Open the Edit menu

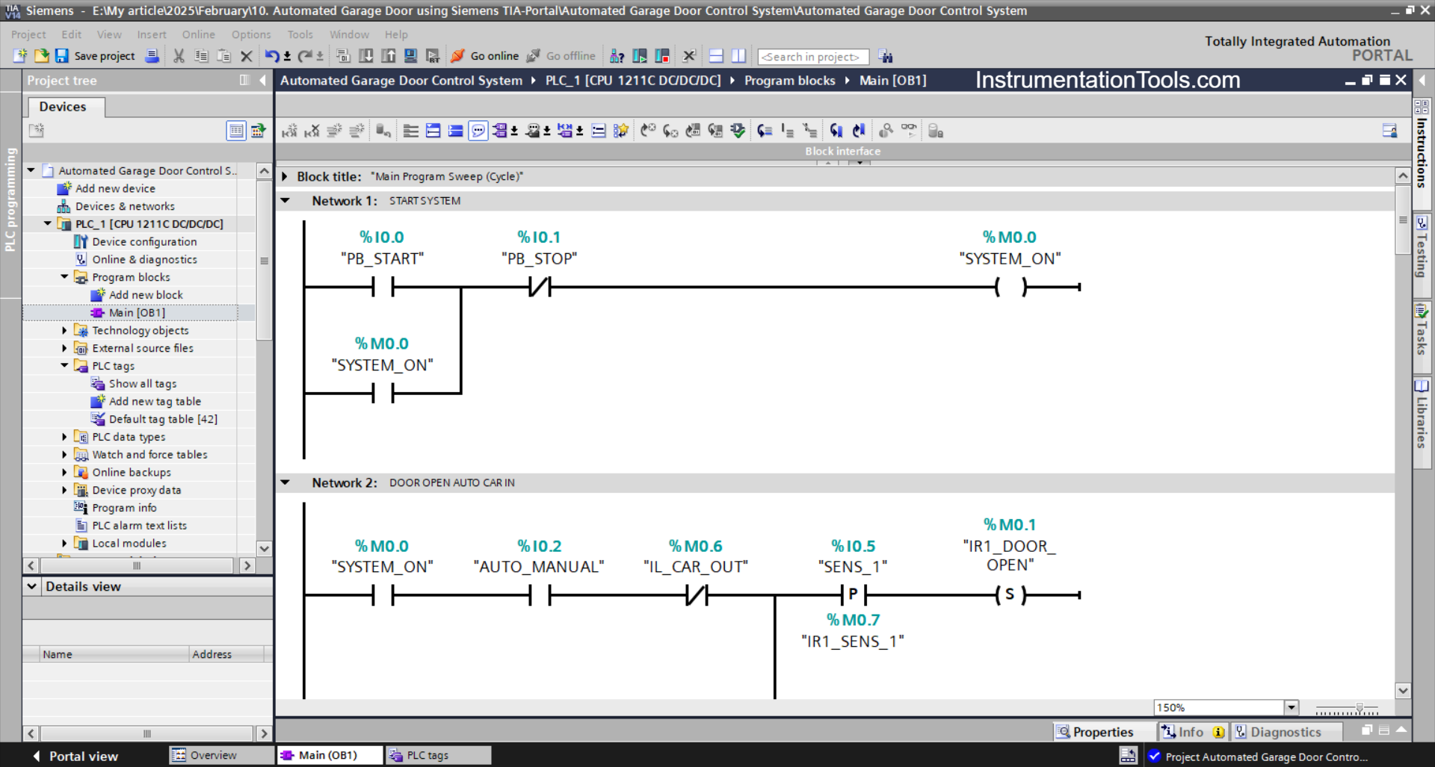coord(72,34)
